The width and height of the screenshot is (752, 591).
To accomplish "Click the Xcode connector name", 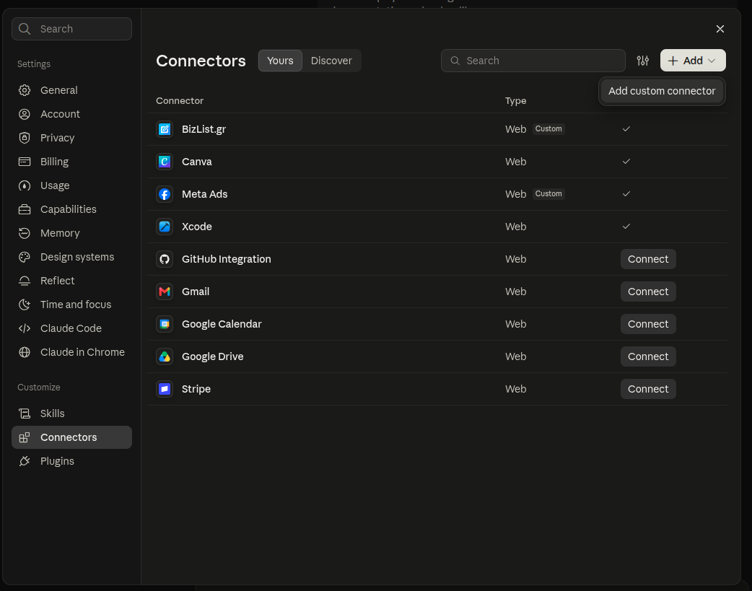I will [196, 227].
